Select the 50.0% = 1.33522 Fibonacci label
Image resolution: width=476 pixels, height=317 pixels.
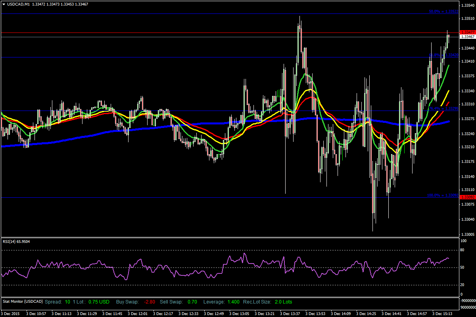(443, 11)
